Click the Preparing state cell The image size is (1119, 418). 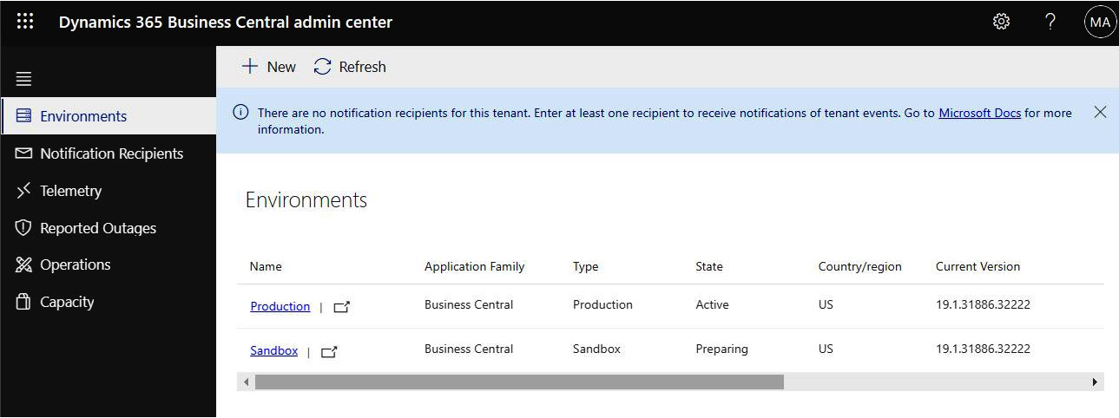click(x=721, y=349)
